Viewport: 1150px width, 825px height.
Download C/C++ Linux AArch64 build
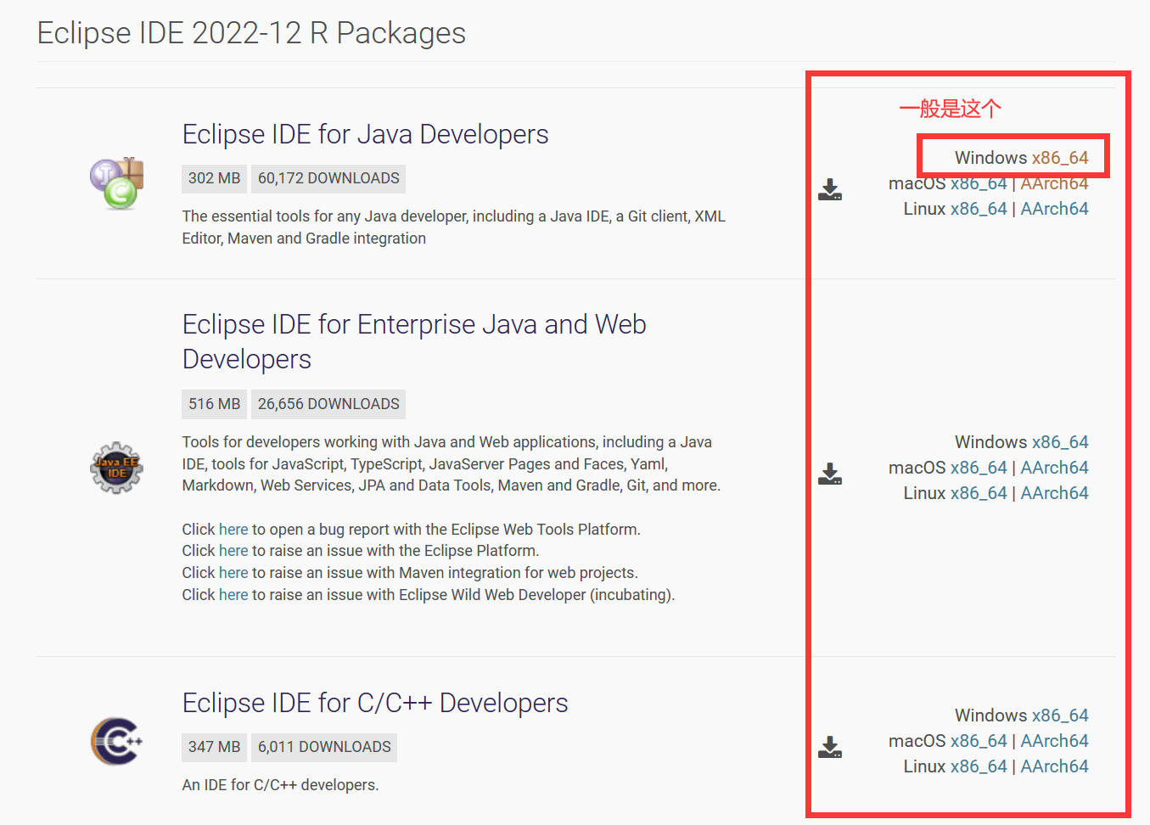1054,766
